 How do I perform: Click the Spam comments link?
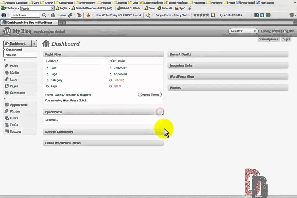117,86
